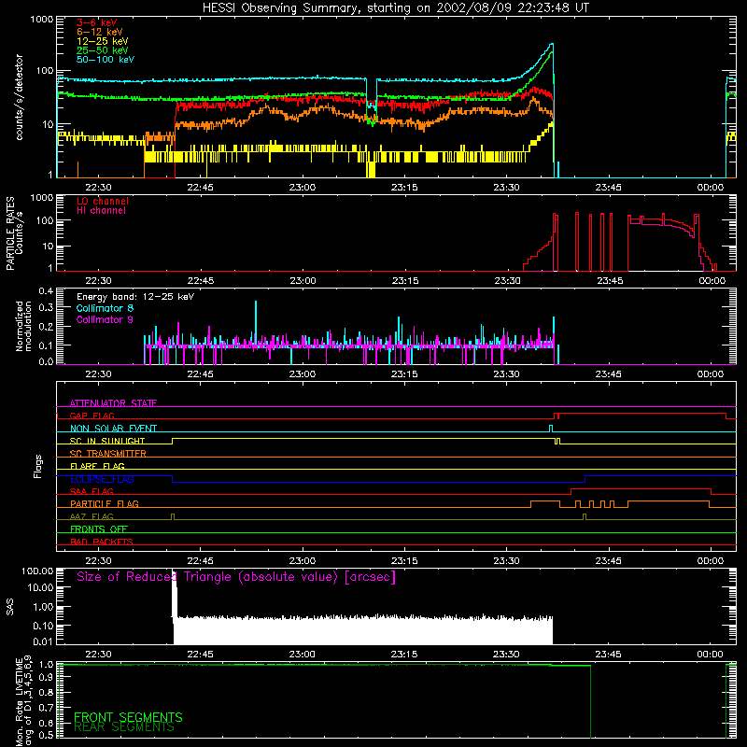The height and width of the screenshot is (747, 747).
Task: Click the 'Size of Reduced Triangle' label
Action: (236, 577)
